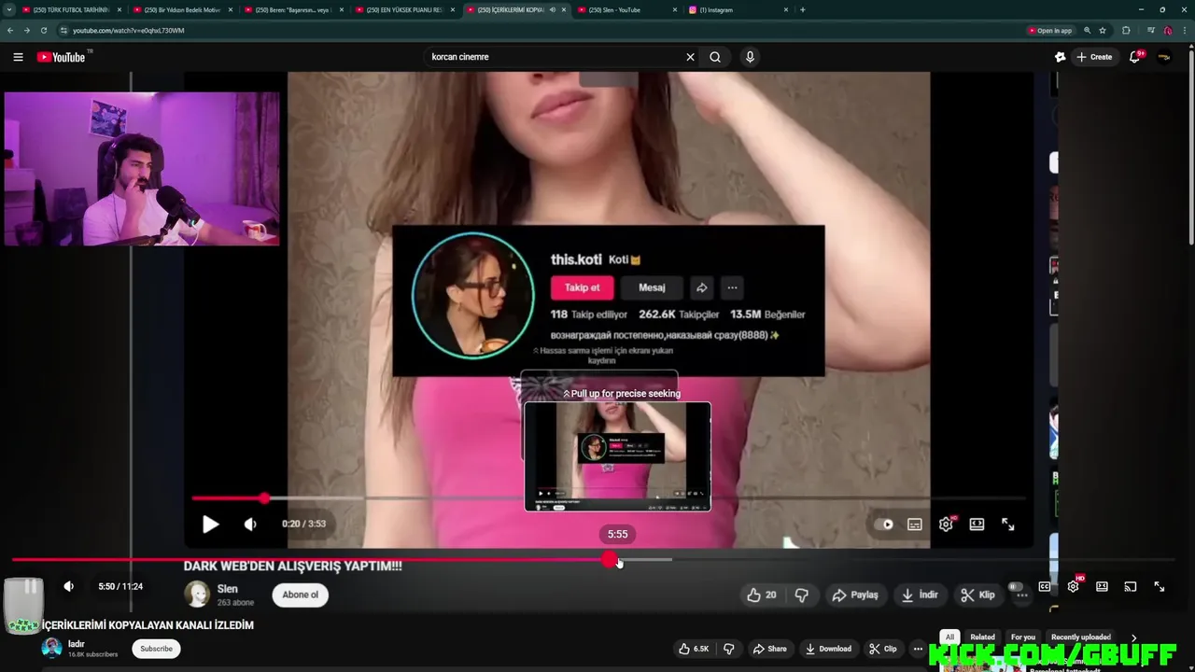
Task: Open the YouTube hamburger guide menu
Action: point(18,57)
